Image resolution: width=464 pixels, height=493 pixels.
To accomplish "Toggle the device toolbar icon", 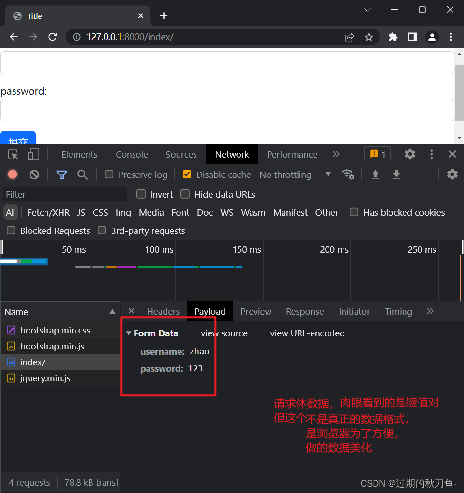I will (x=33, y=154).
